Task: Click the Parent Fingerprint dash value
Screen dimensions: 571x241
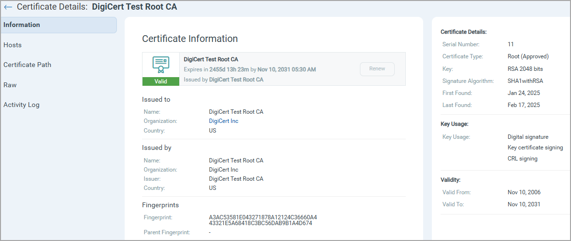Action: pyautogui.click(x=210, y=232)
